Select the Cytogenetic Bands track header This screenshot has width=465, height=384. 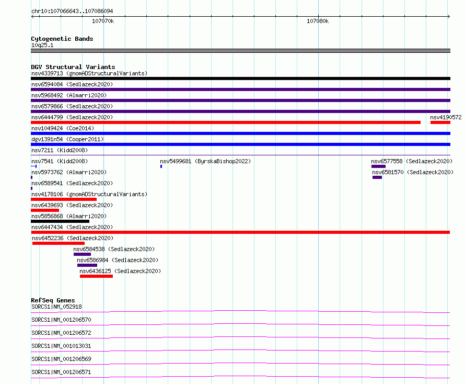click(62, 39)
